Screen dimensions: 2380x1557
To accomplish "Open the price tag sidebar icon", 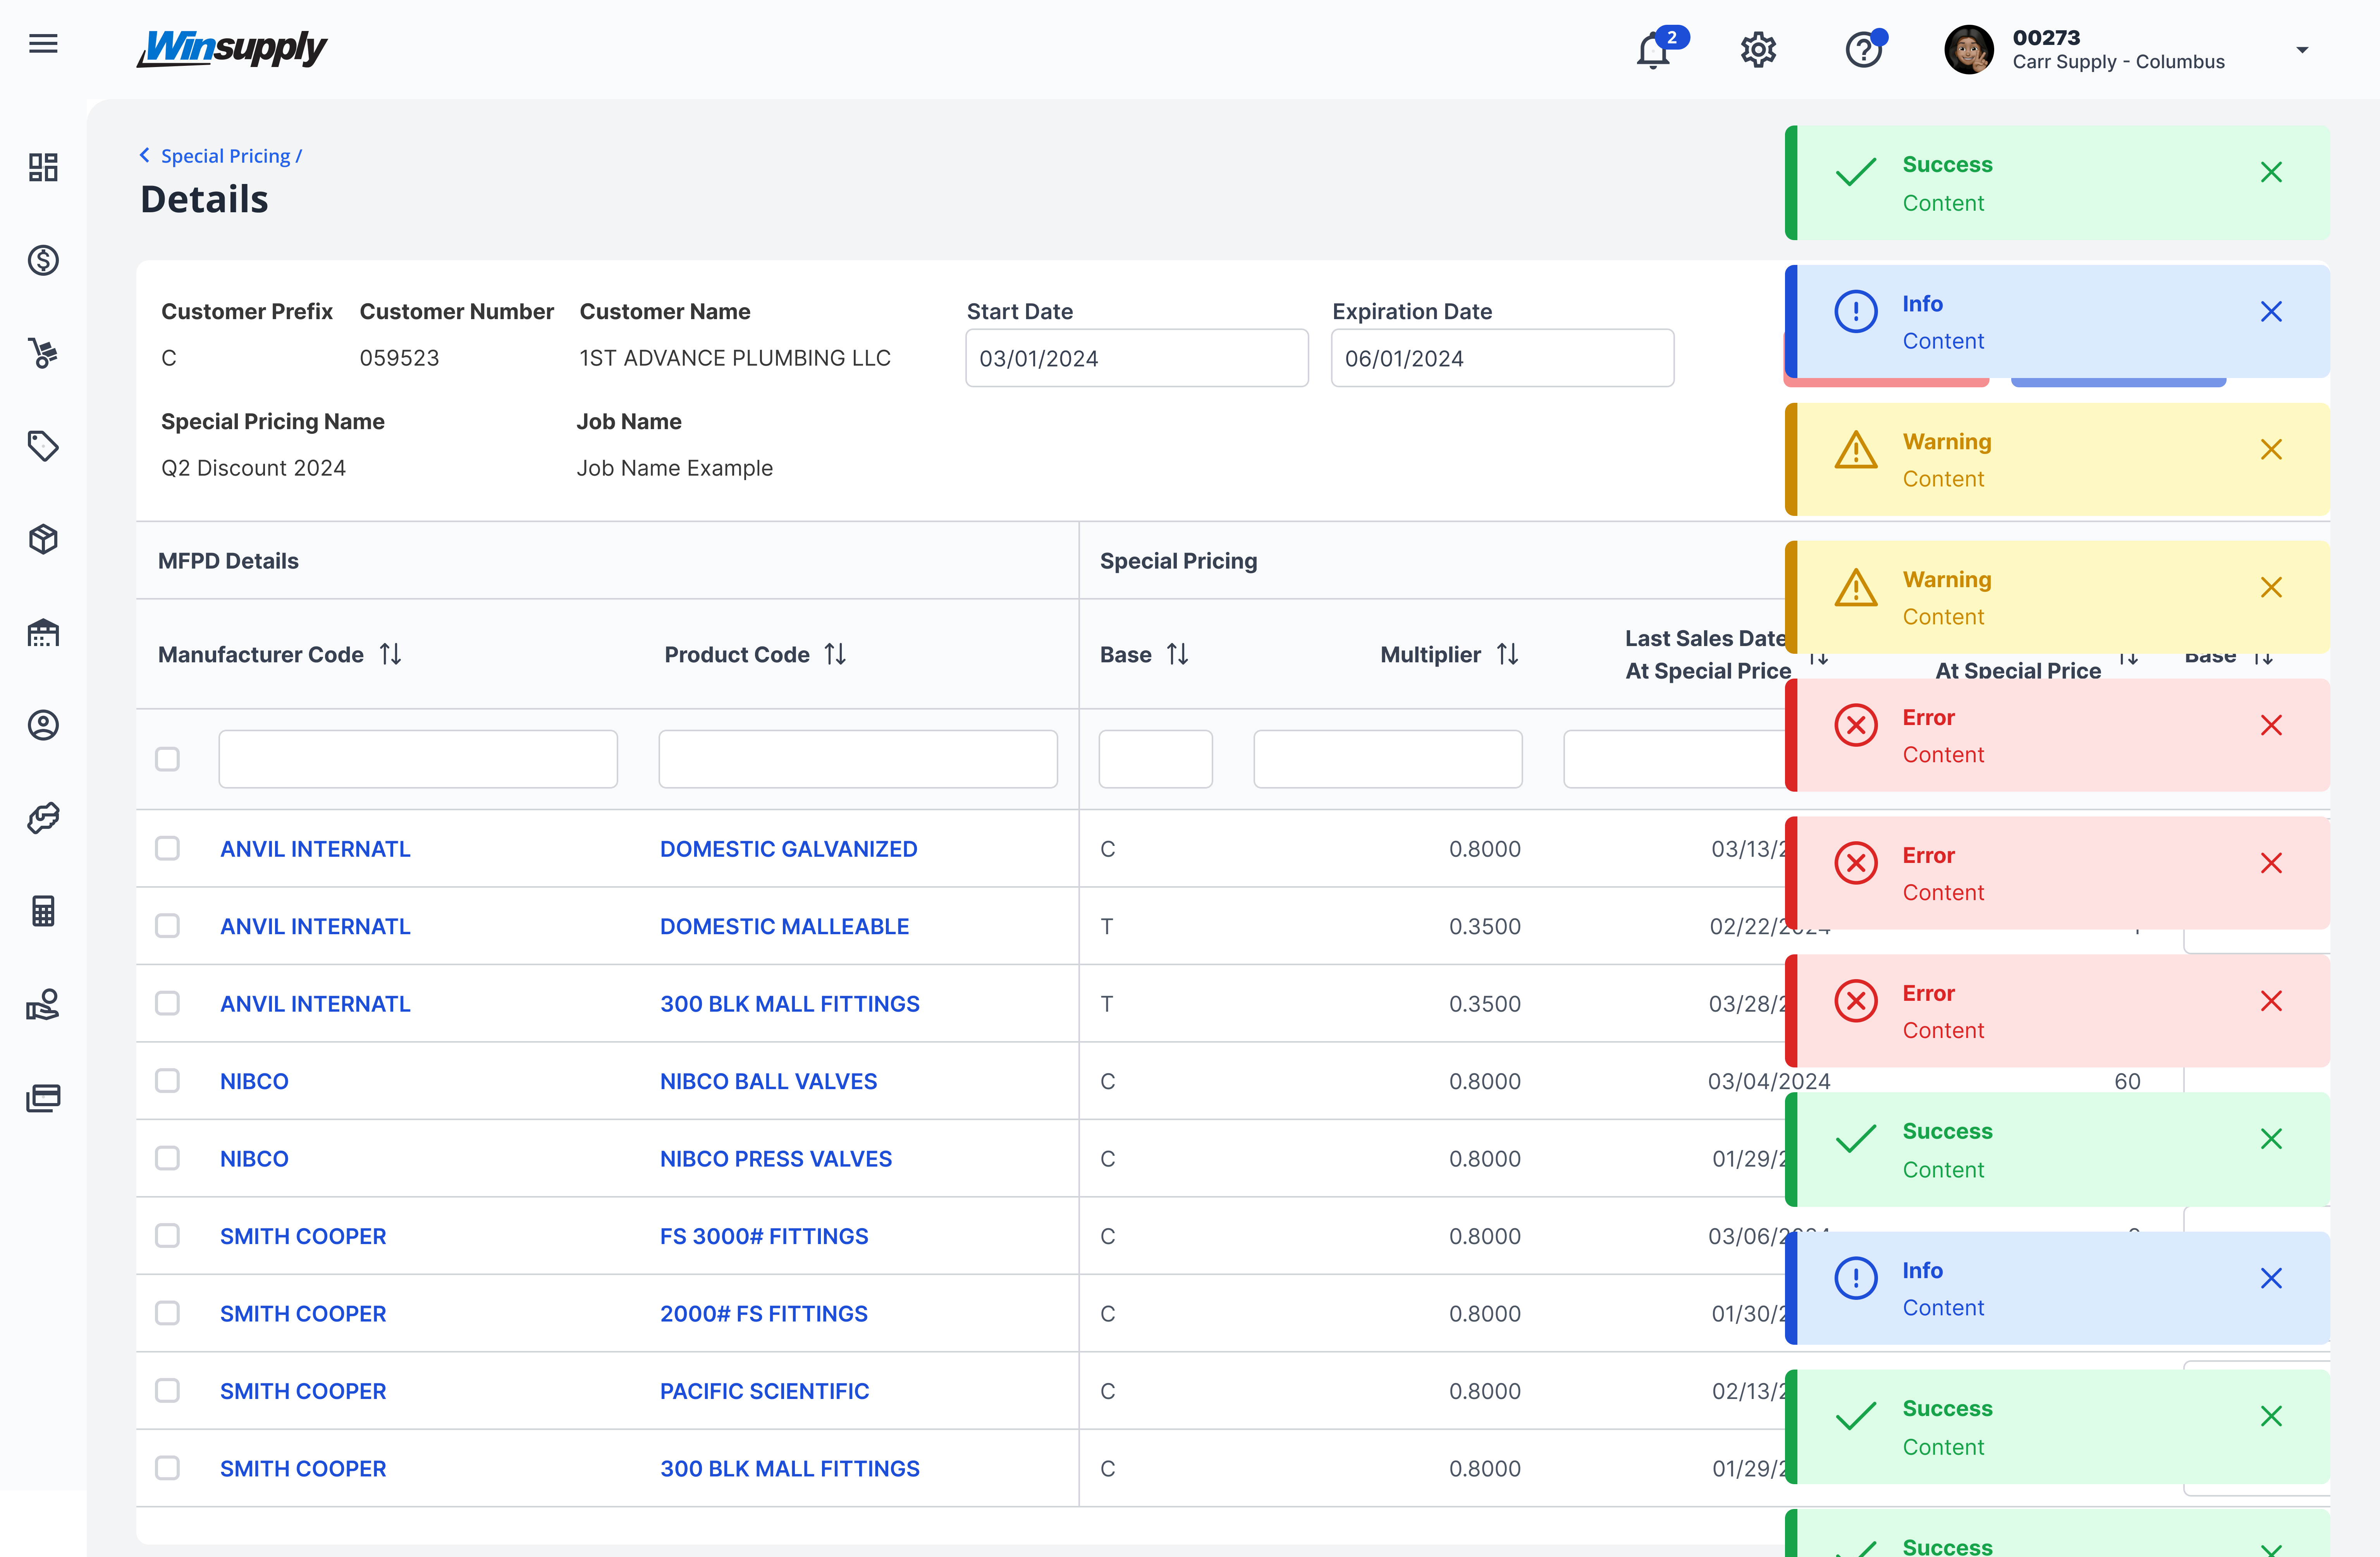I will (43, 446).
